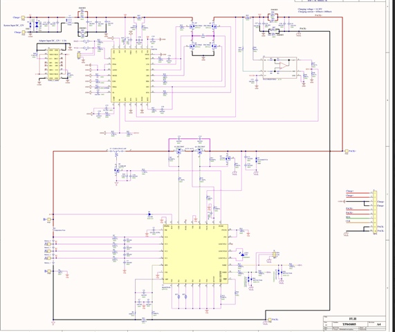
Task: Click the op-amp triangle symbol
Action: click(283, 66)
